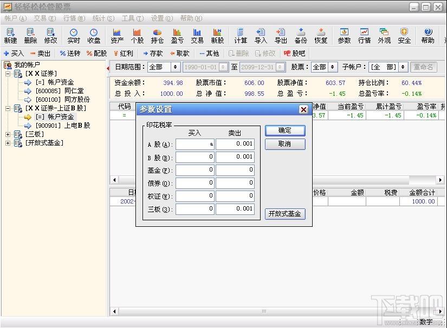Open the 实时 real-time quotes icon
Viewport: 447px width, 328px height.
74,36
